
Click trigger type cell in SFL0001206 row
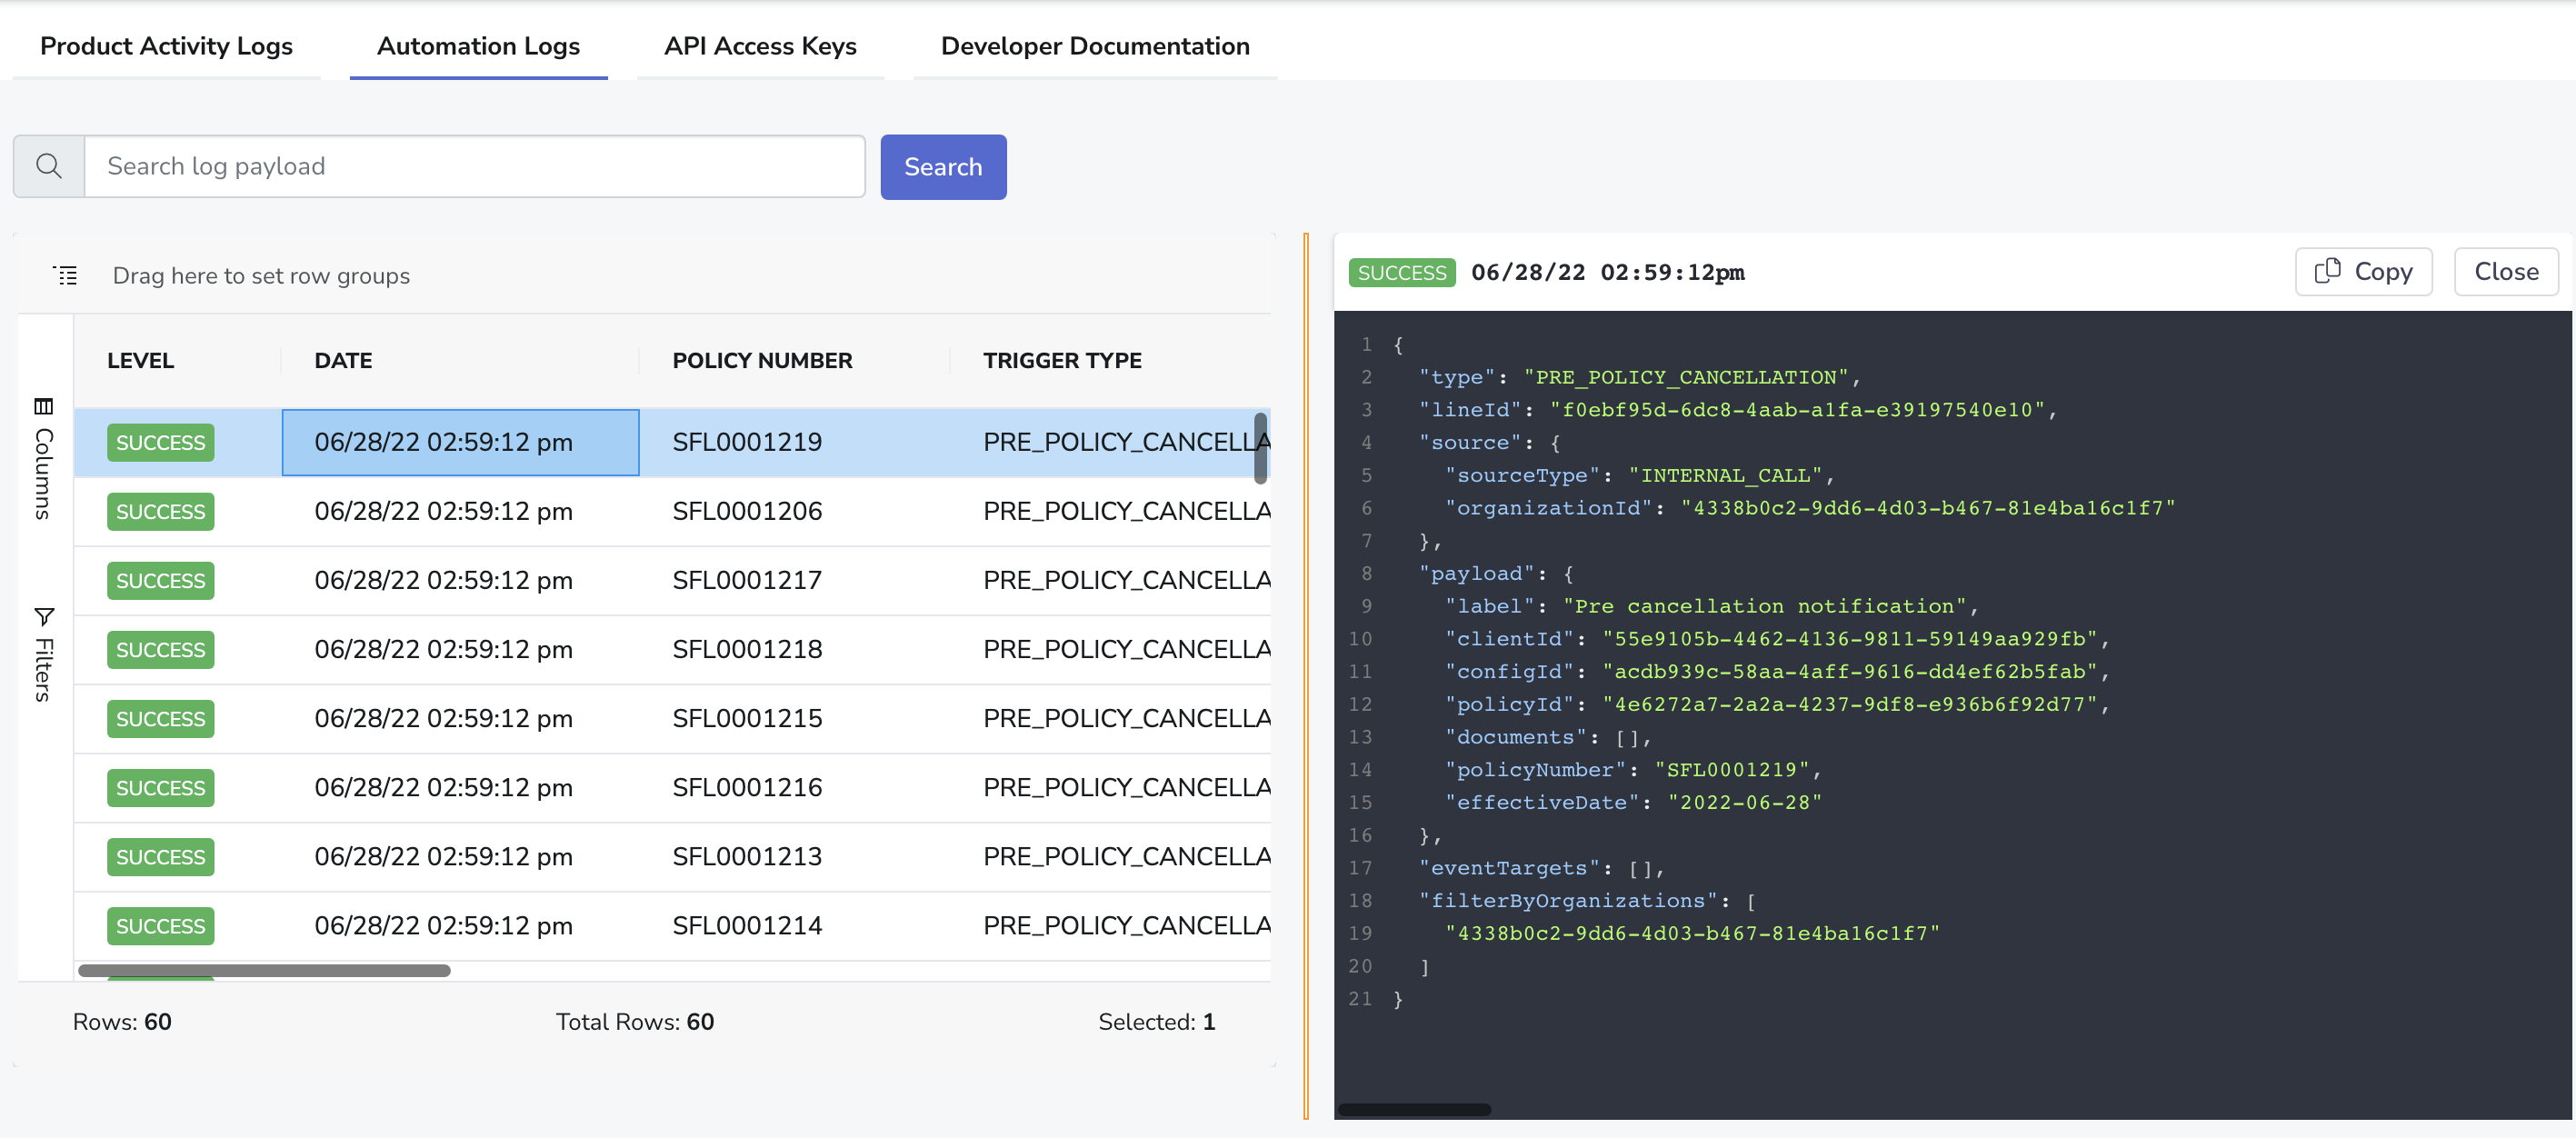[1110, 511]
